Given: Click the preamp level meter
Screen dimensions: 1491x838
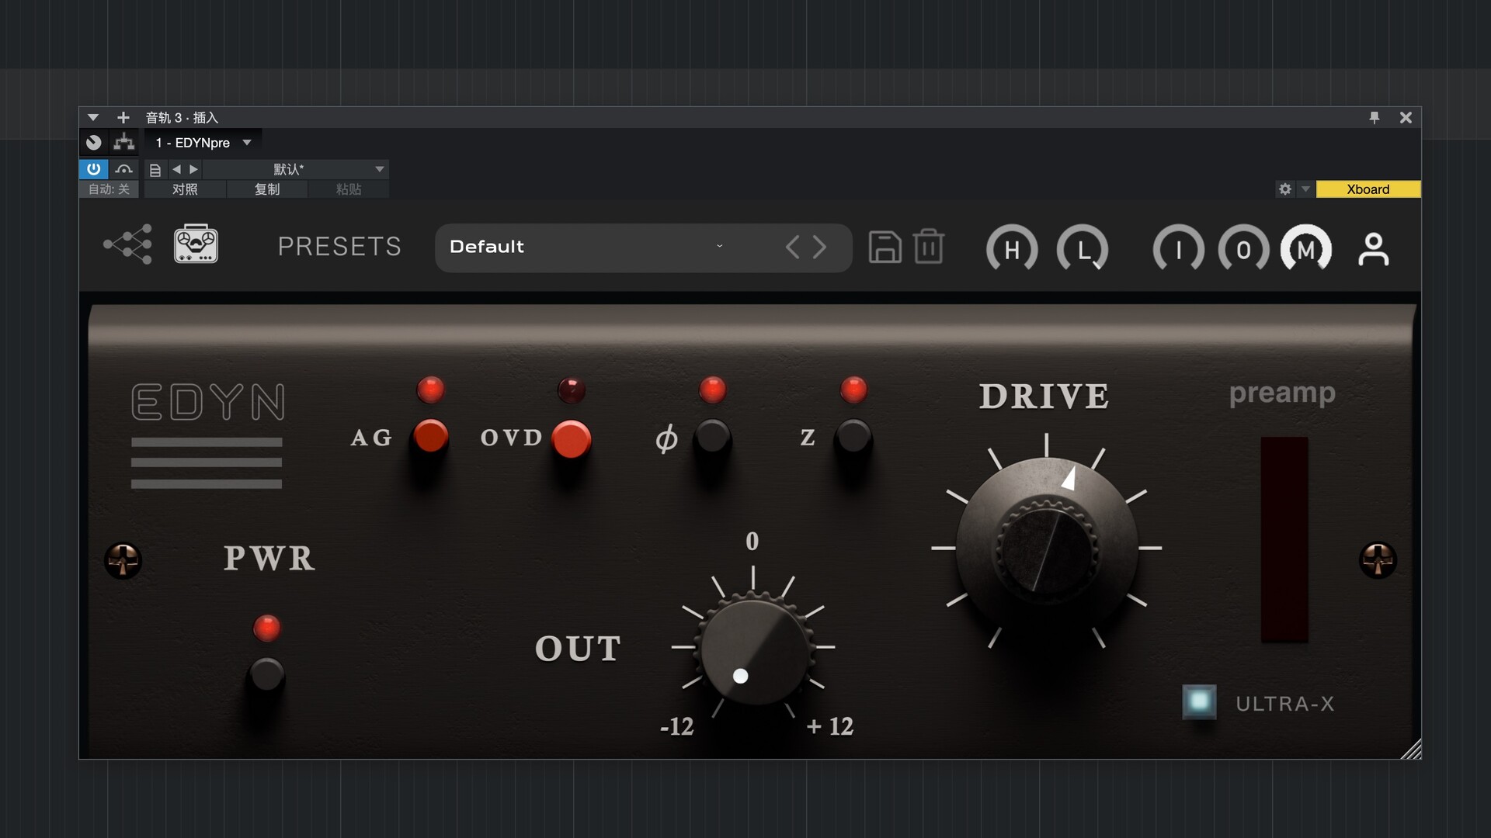Looking at the screenshot, I should point(1284,539).
